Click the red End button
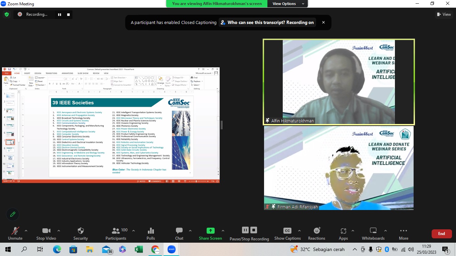Viewport: 456px width, 256px height. 441,234
